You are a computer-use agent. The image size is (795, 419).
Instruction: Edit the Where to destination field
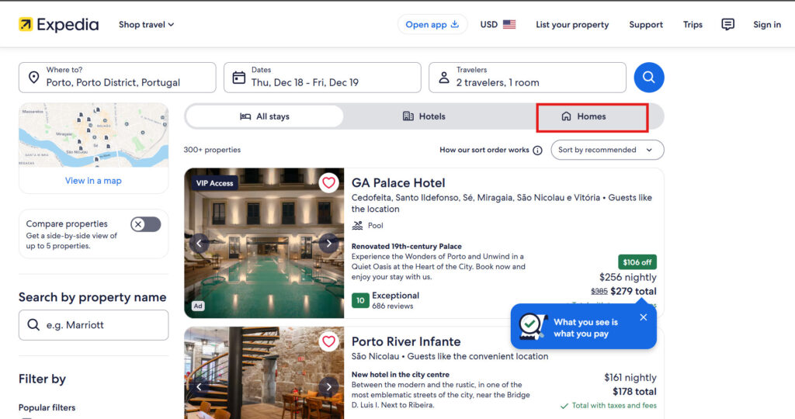click(117, 78)
